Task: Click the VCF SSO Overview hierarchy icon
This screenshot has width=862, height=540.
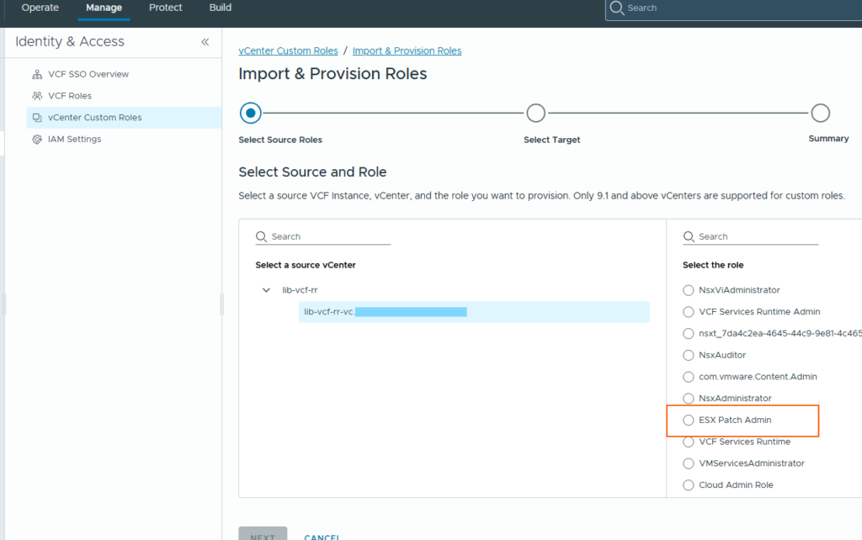Action: click(x=37, y=74)
